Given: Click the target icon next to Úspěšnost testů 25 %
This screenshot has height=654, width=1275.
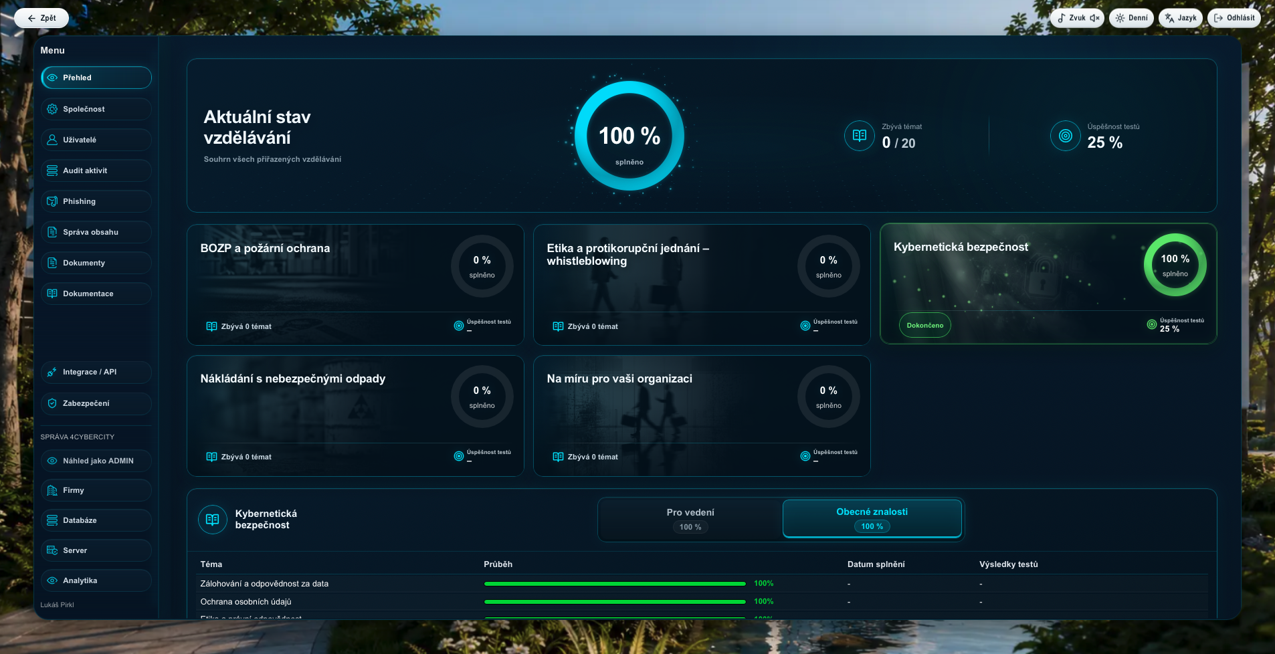Looking at the screenshot, I should [1066, 136].
